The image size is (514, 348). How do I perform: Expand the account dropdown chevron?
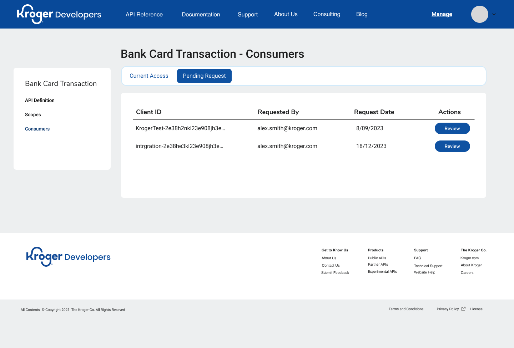point(494,15)
